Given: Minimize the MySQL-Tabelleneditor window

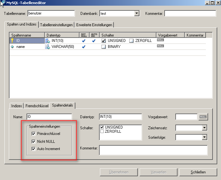Looking at the screenshot, I should click(207, 3).
